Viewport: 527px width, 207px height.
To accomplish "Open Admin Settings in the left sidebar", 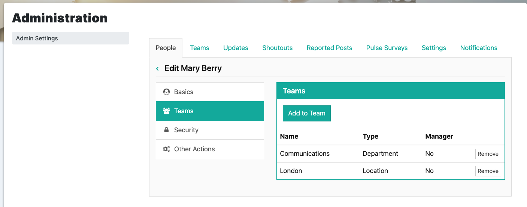I will click(70, 38).
